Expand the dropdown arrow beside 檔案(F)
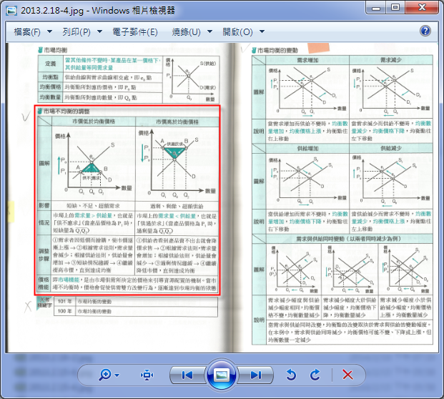 [49, 31]
